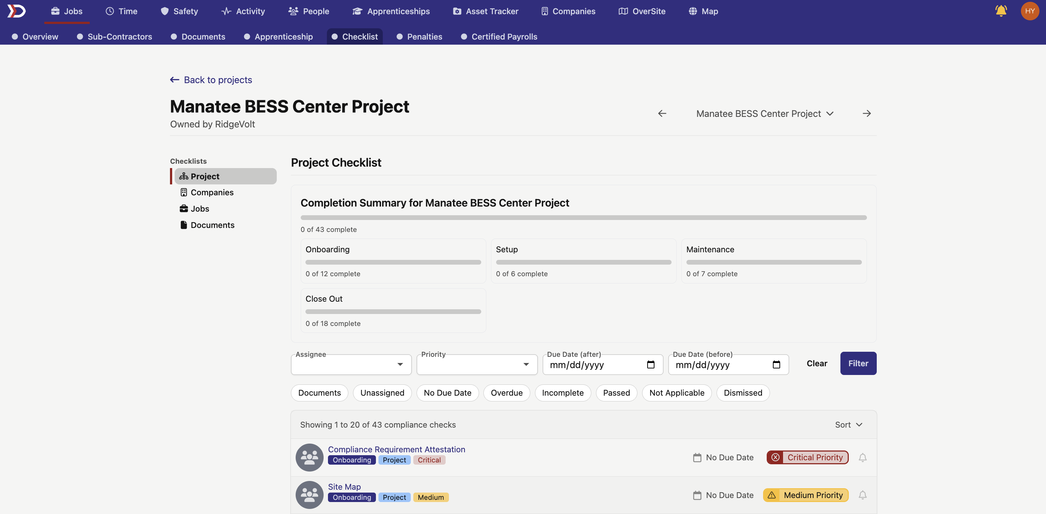Click bell icon on Site Map row

(x=863, y=495)
